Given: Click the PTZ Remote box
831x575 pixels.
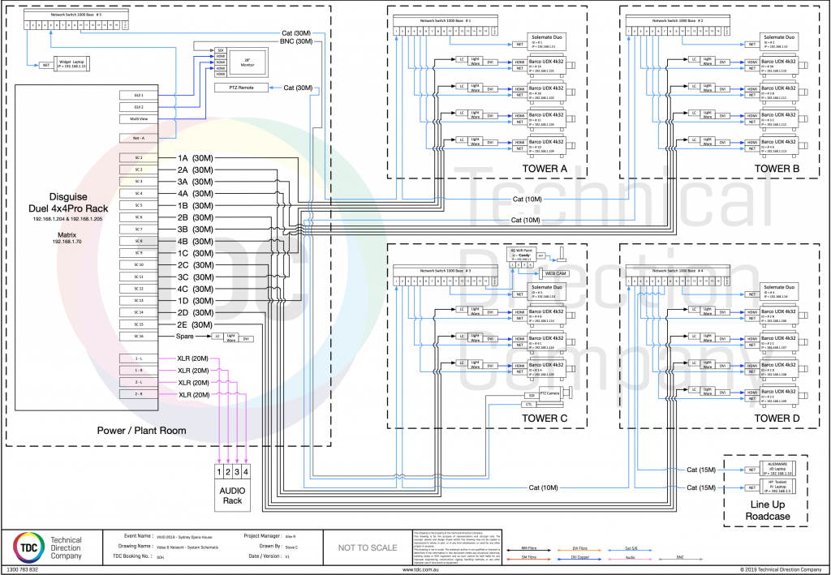Looking at the screenshot, I should pos(241,88).
